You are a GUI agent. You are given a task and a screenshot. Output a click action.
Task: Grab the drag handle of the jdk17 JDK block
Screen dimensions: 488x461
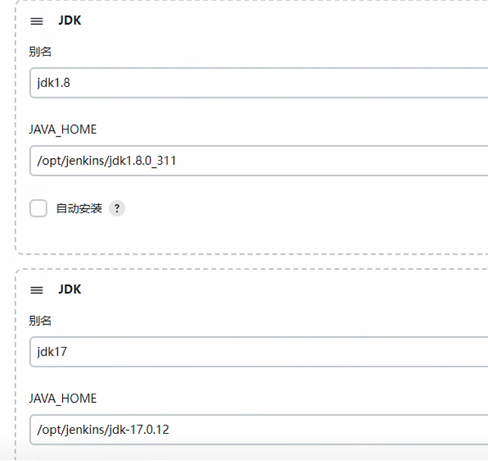[x=37, y=290]
